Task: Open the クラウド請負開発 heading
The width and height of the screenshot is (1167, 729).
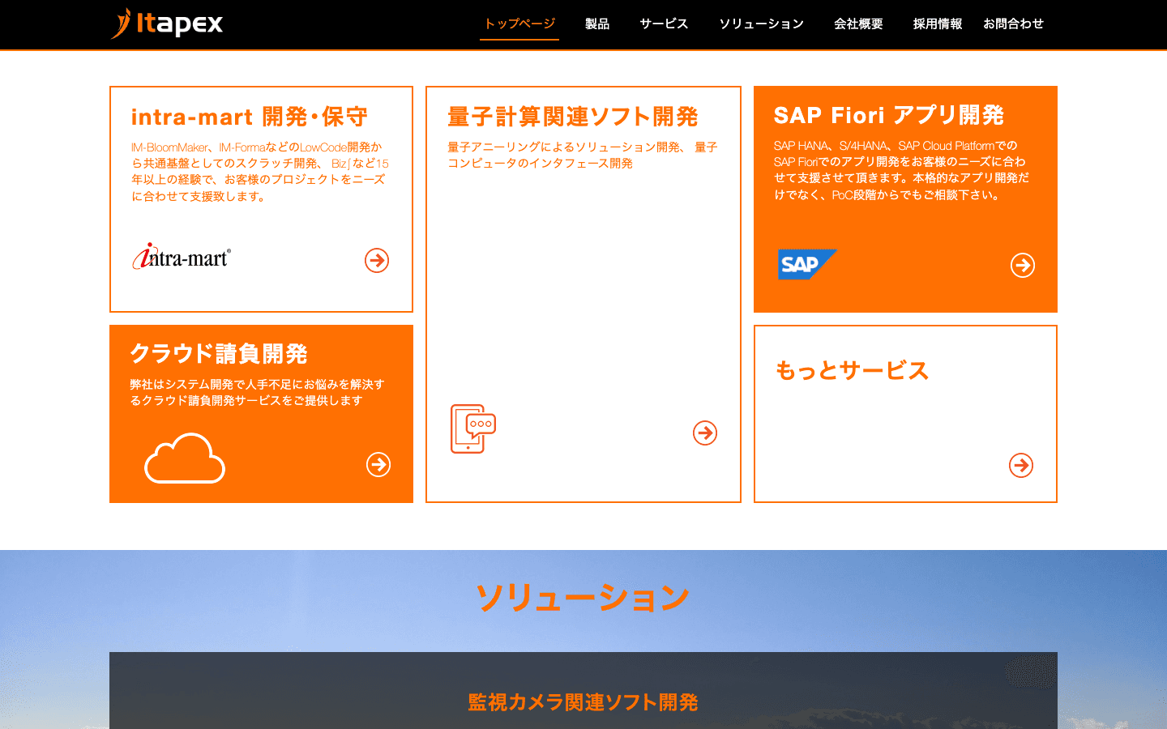Action: coord(219,354)
